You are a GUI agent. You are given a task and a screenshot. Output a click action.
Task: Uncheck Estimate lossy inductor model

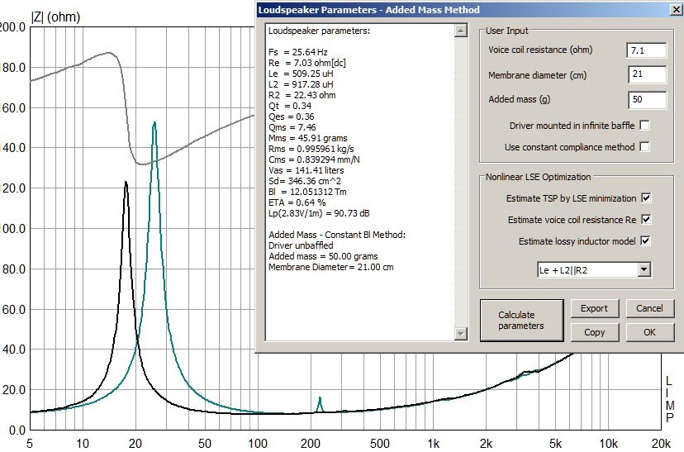point(646,240)
